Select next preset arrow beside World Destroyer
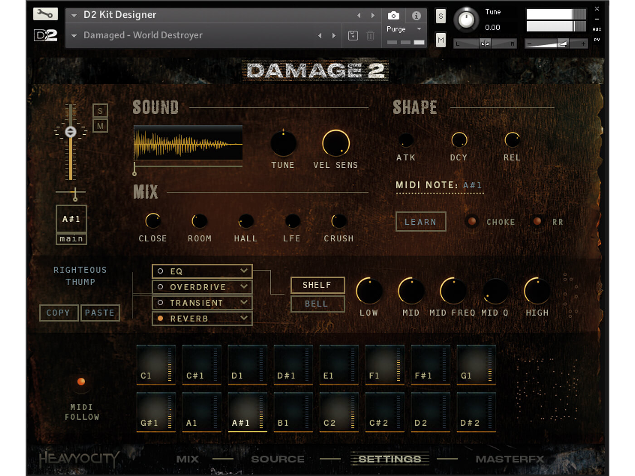This screenshot has width=635, height=476. pyautogui.click(x=334, y=35)
